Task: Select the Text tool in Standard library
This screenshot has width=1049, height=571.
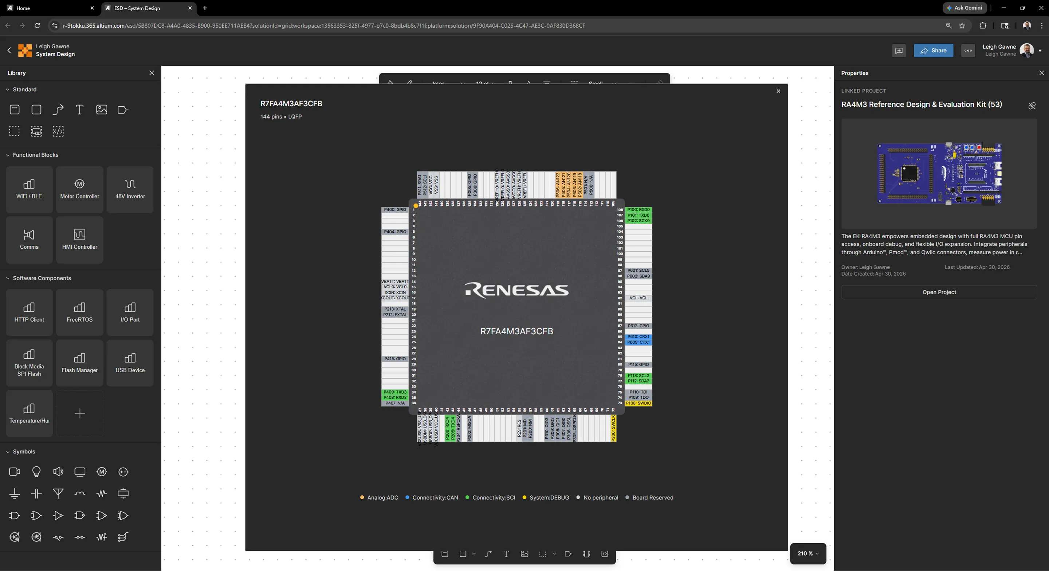Action: (x=80, y=110)
